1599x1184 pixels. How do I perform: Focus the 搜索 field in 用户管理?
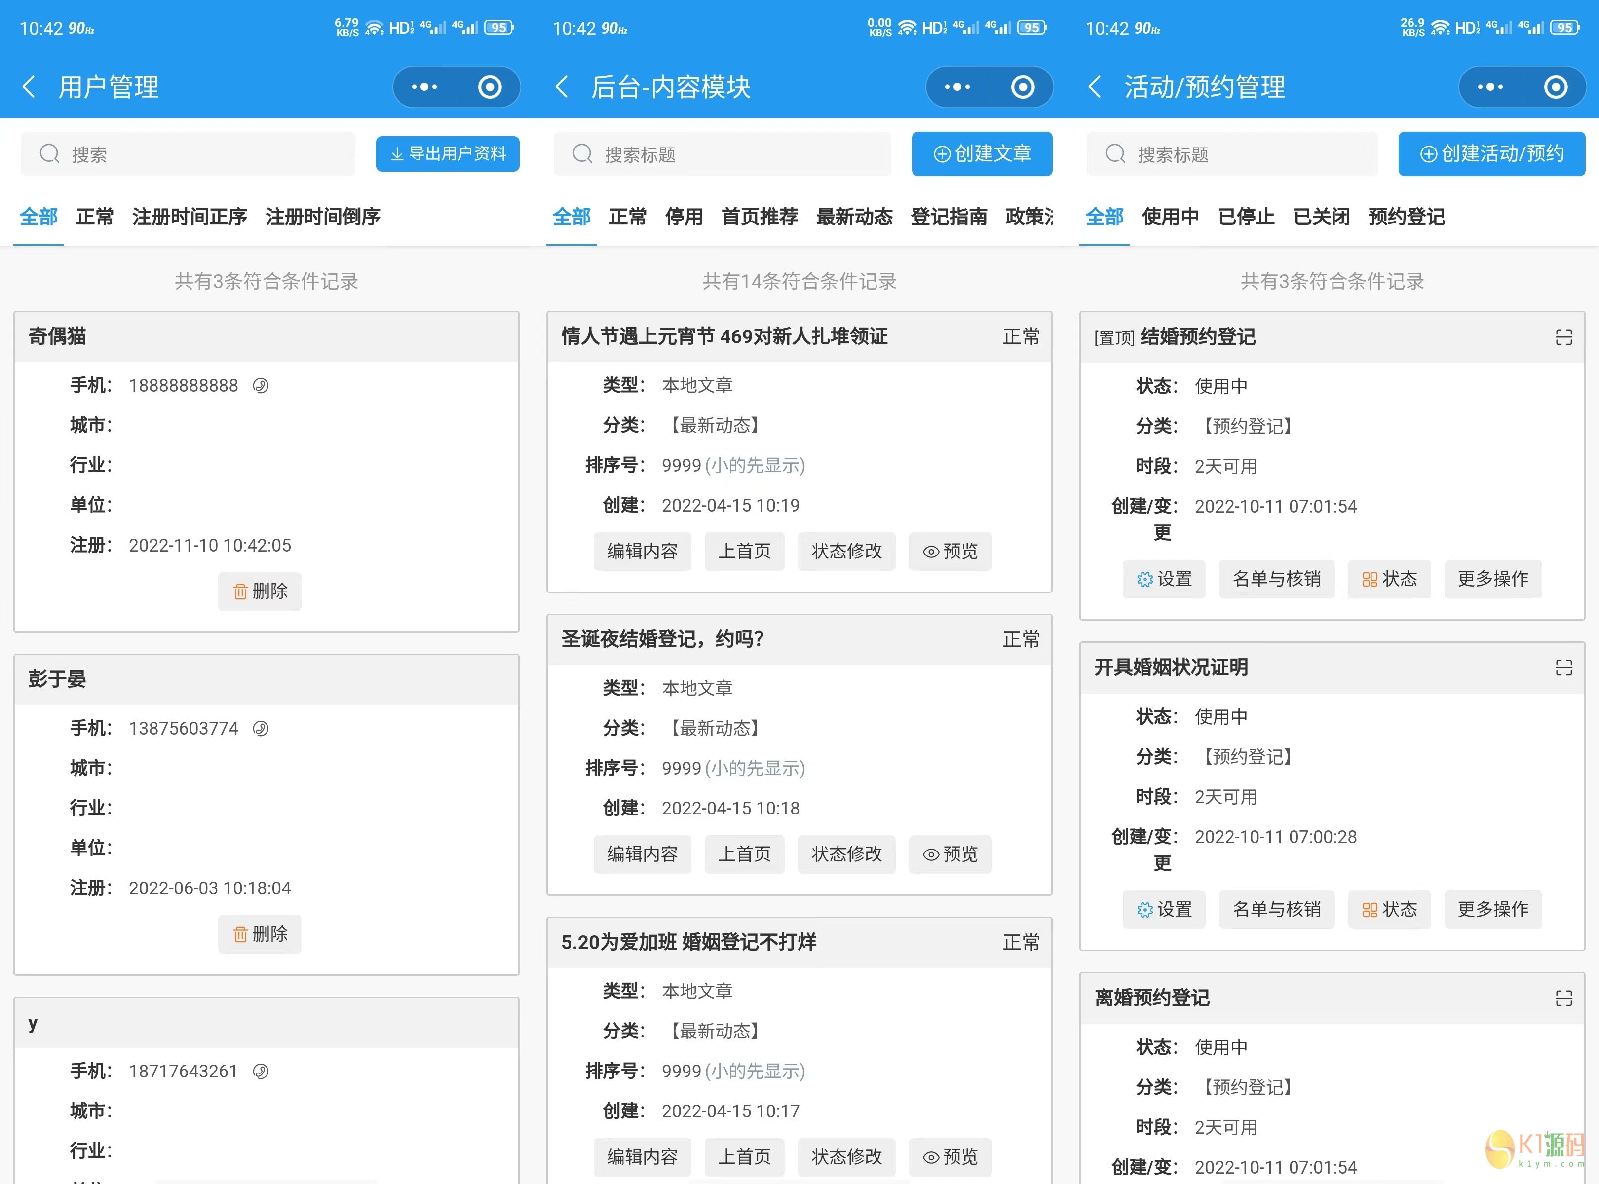click(188, 153)
